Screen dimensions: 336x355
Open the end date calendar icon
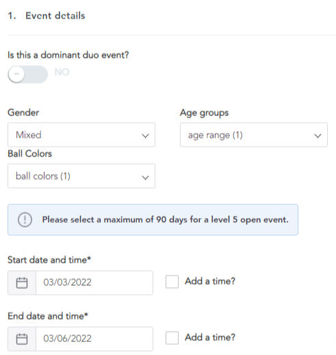22,339
